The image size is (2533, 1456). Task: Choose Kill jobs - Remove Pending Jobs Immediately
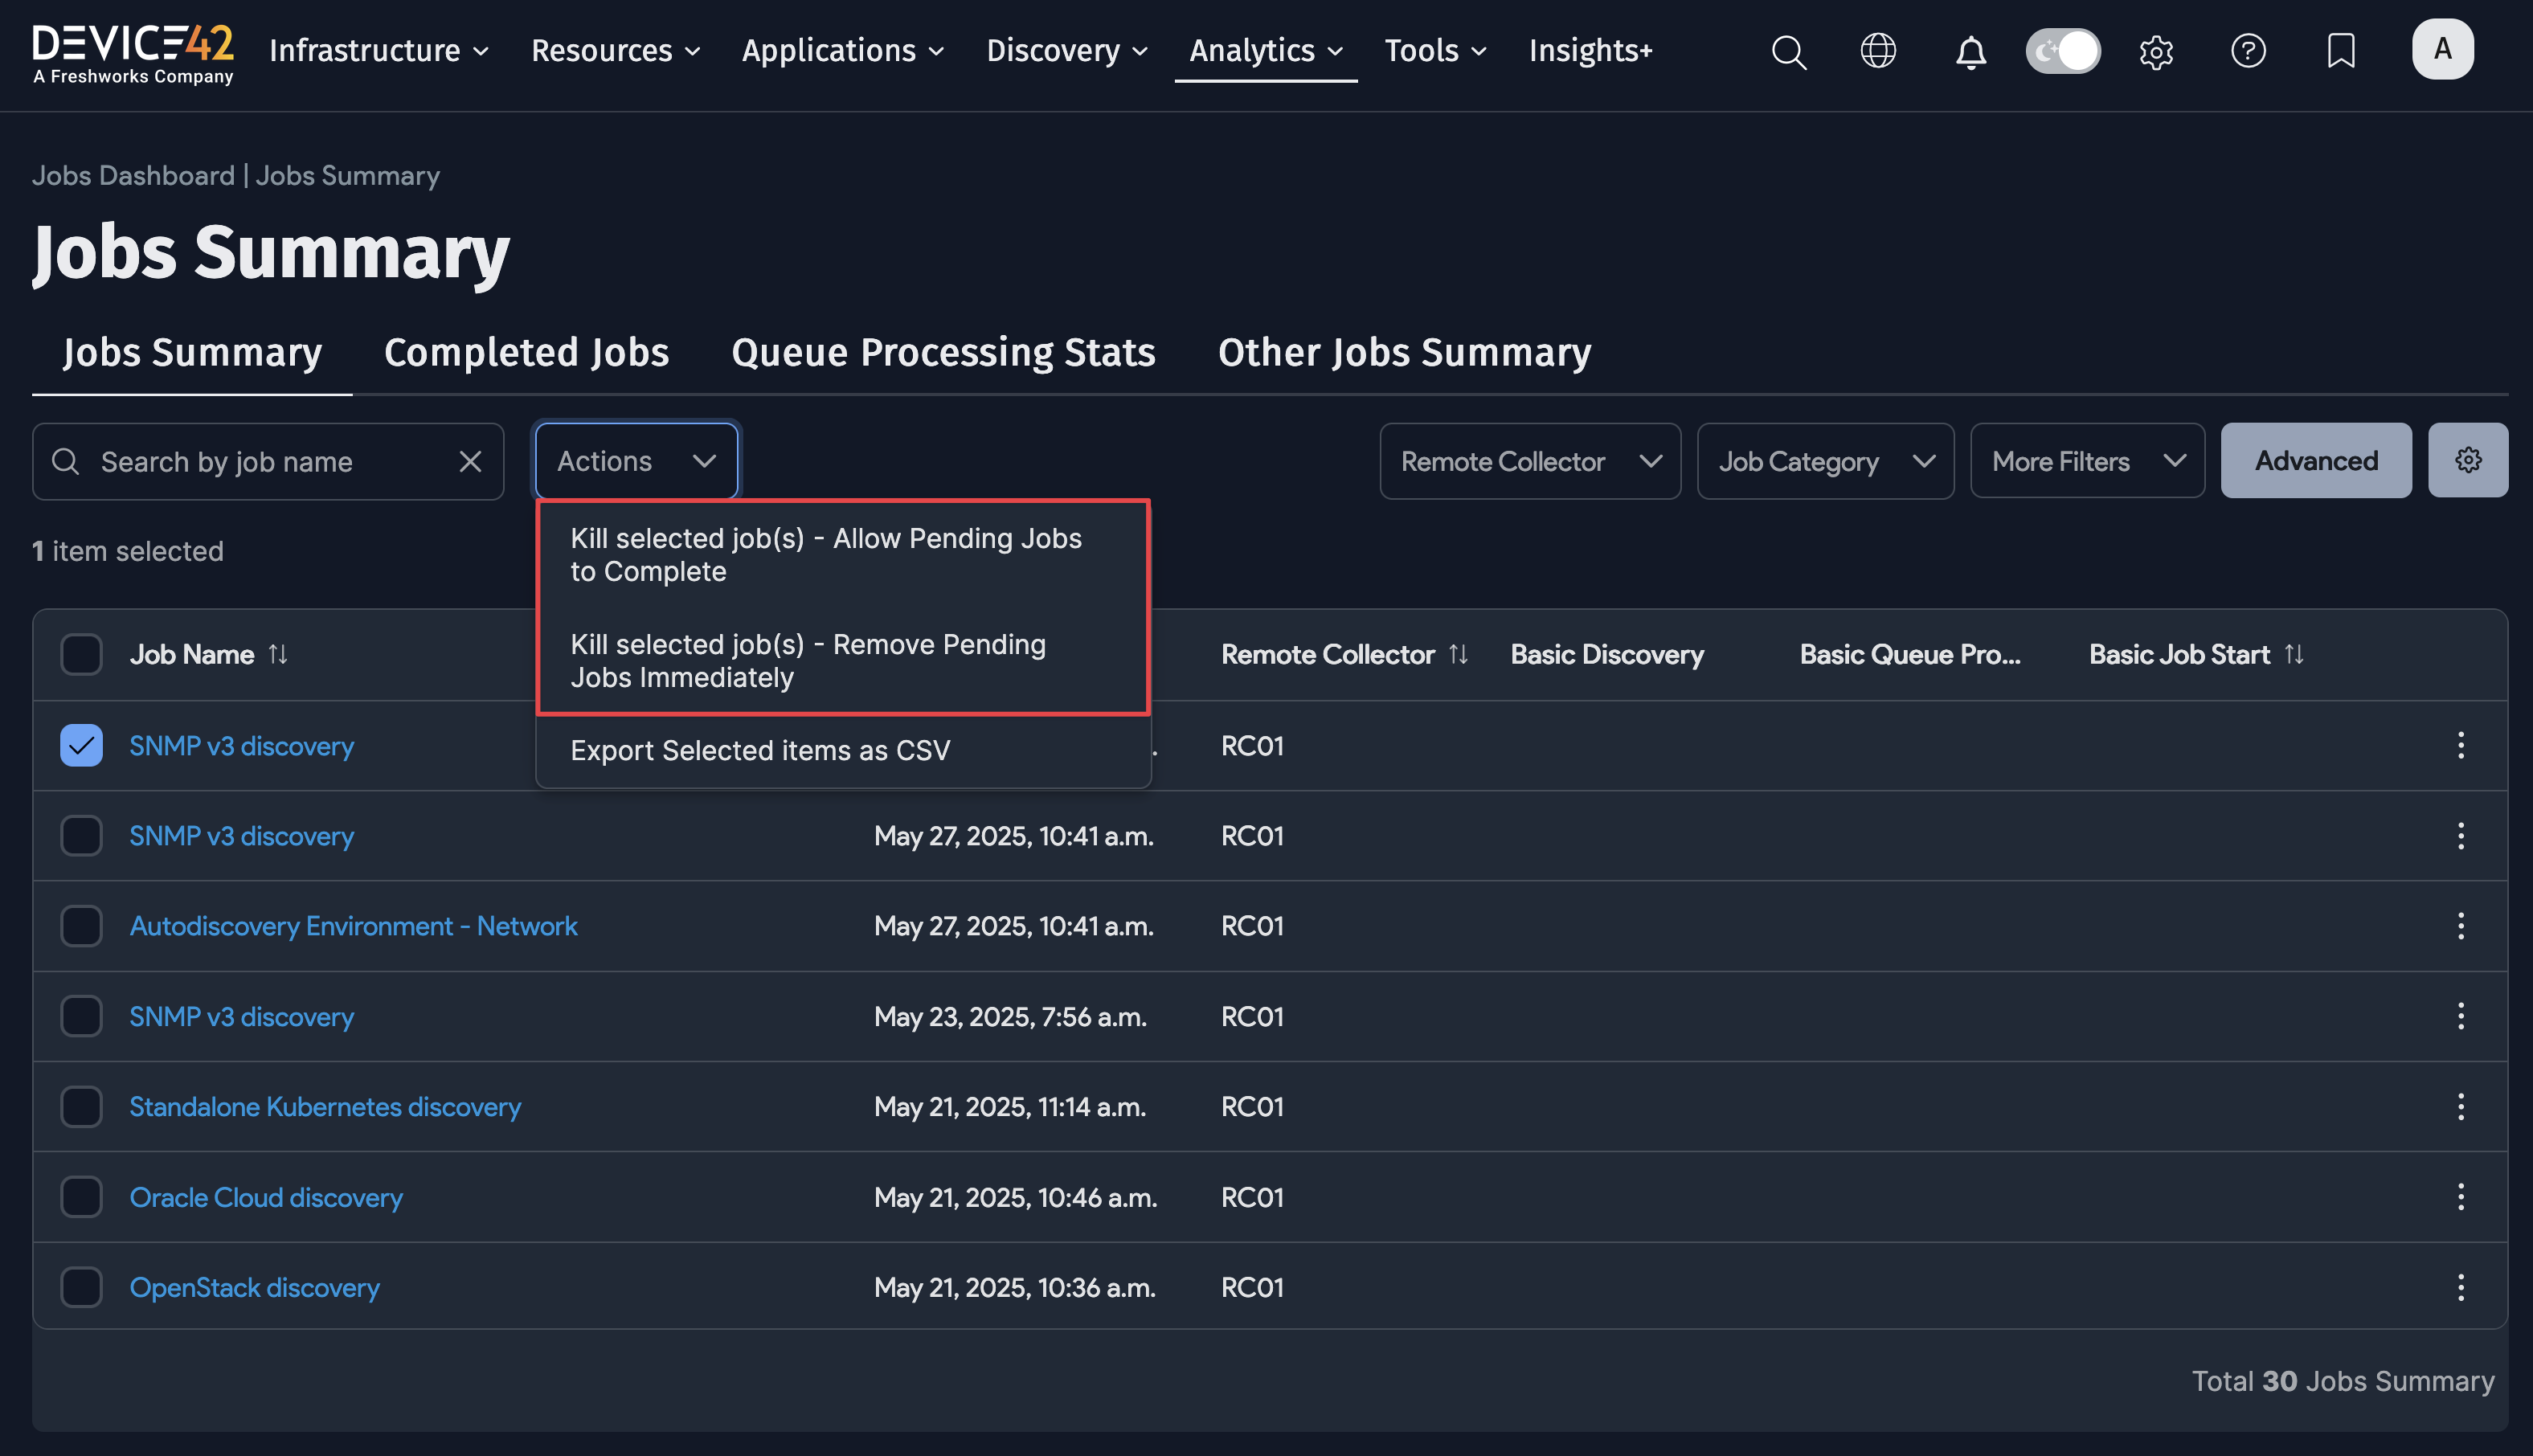pyautogui.click(x=843, y=661)
